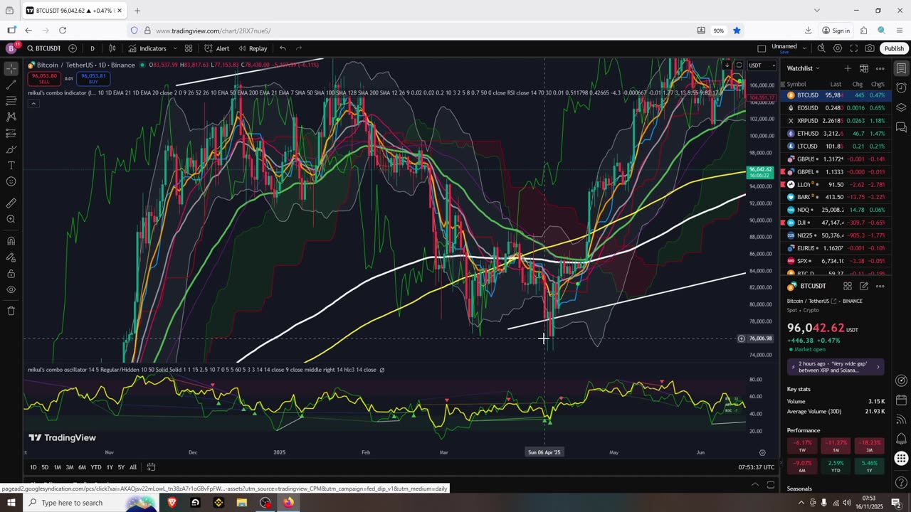Set chart range to 6M
The image size is (911, 512).
82,467
